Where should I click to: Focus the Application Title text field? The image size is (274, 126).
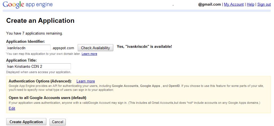click(38, 66)
